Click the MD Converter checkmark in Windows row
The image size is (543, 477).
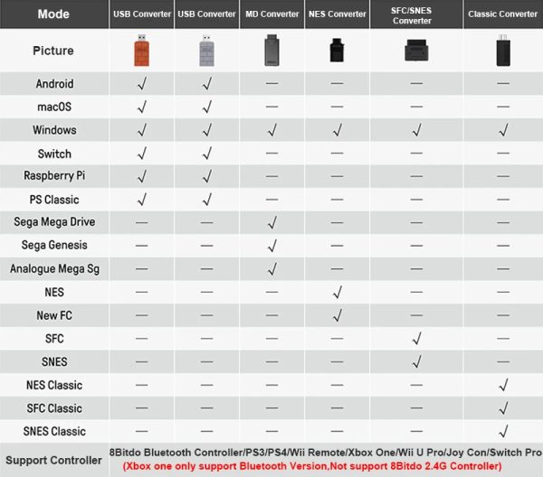coord(271,130)
